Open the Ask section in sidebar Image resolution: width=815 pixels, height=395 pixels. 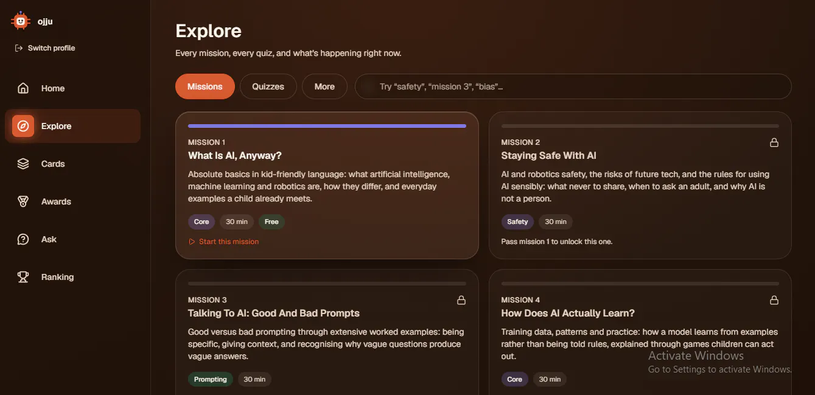pyautogui.click(x=72, y=239)
